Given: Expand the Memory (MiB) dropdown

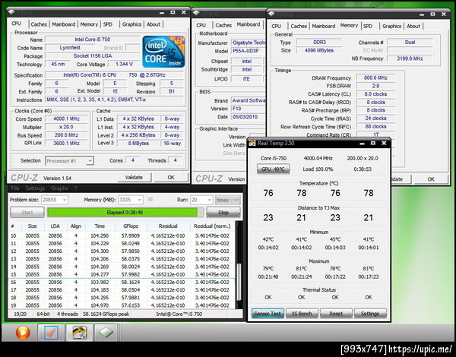Looking at the screenshot, I should (x=140, y=200).
